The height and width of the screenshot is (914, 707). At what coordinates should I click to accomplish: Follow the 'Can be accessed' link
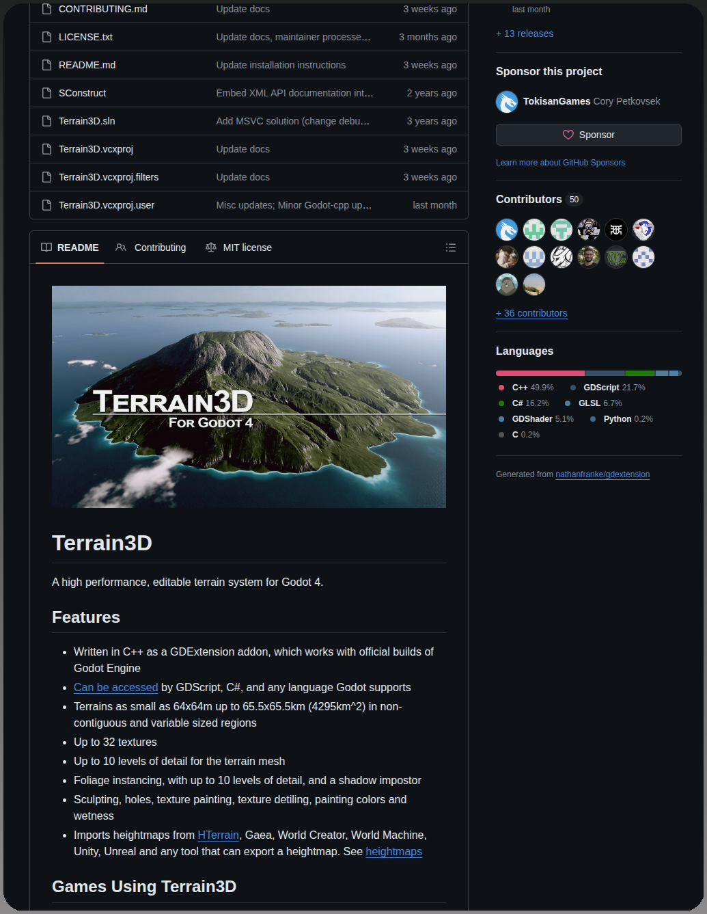(x=115, y=687)
